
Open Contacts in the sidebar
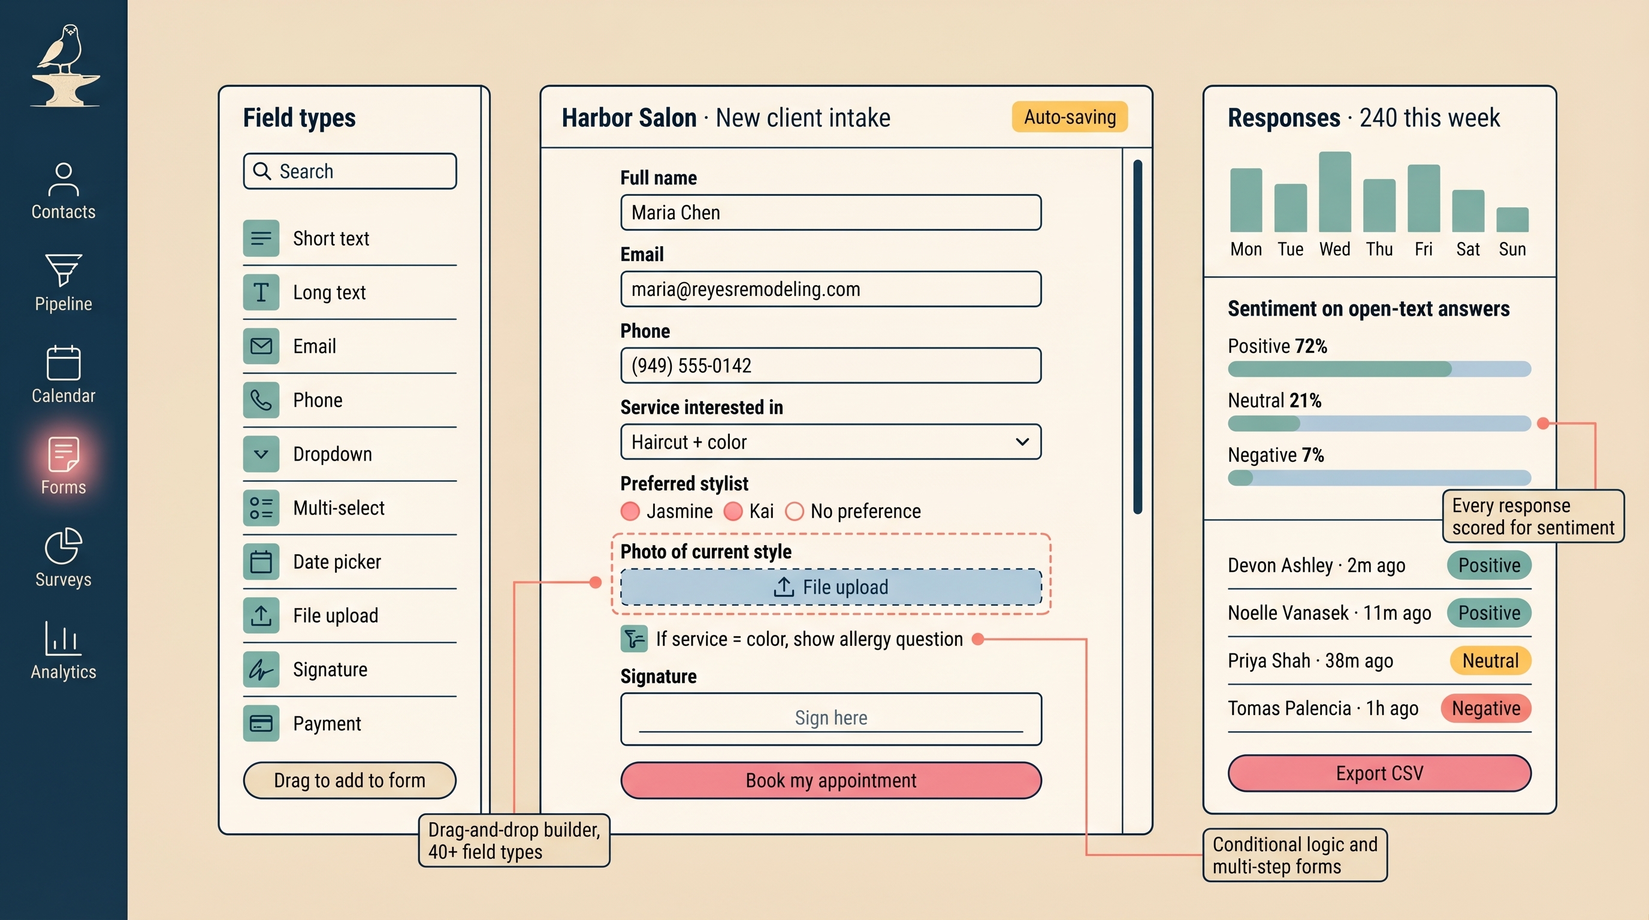click(x=64, y=191)
